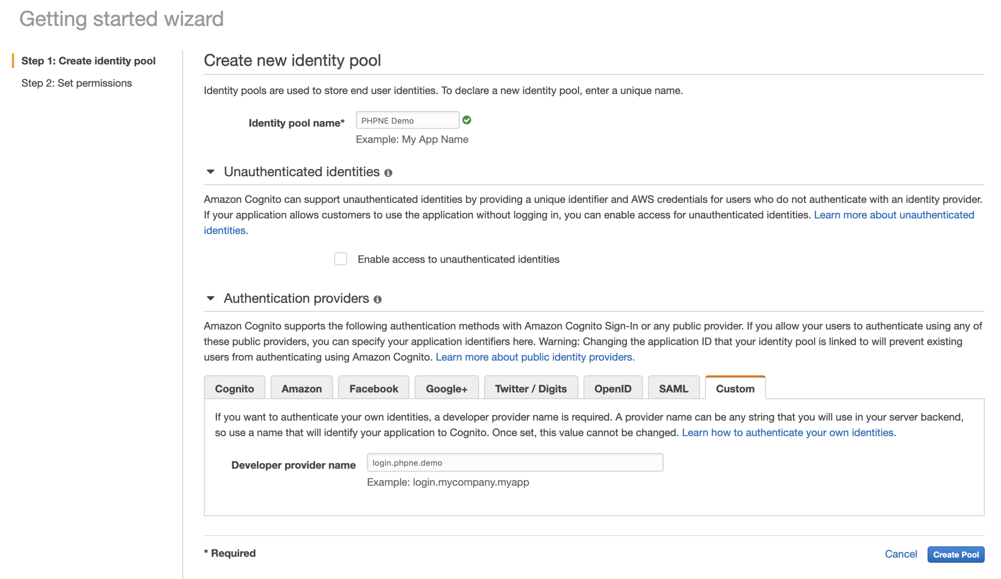The height and width of the screenshot is (579, 1001).
Task: Click the Cancel link
Action: coord(901,554)
